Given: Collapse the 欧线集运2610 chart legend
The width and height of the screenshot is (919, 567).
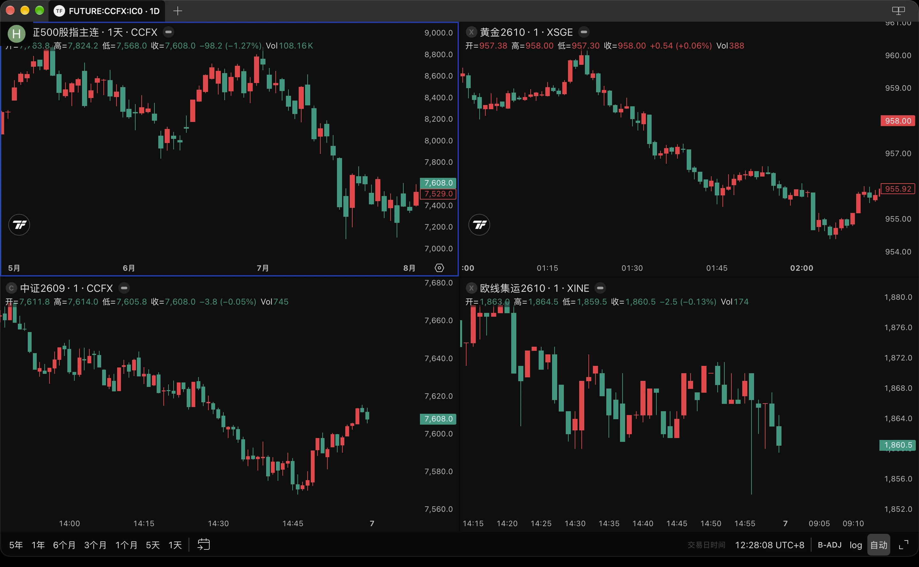Looking at the screenshot, I should coord(600,288).
